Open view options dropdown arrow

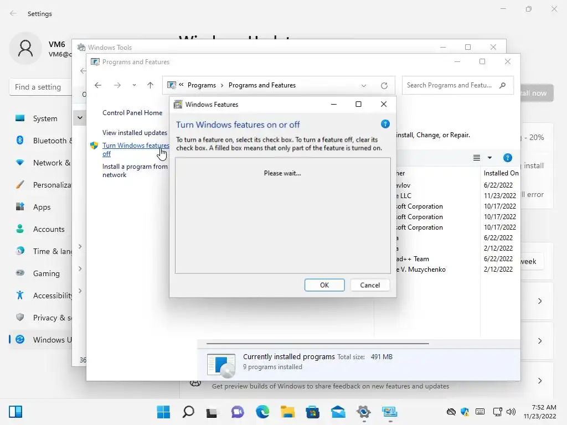489,158
